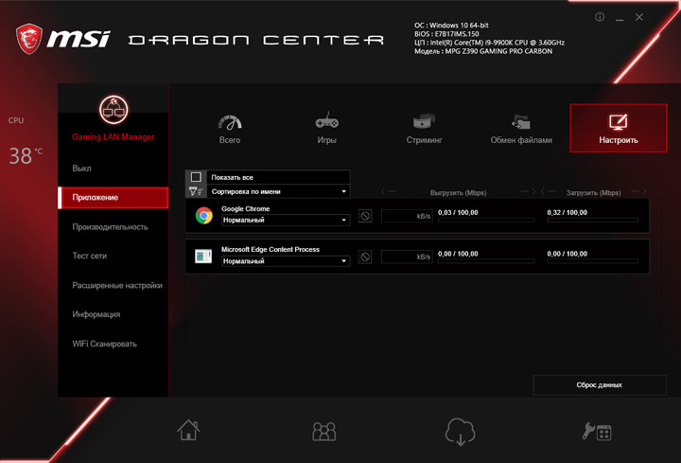Go to home icon in bottom bar
Screen dimensions: 681x463
[188, 430]
